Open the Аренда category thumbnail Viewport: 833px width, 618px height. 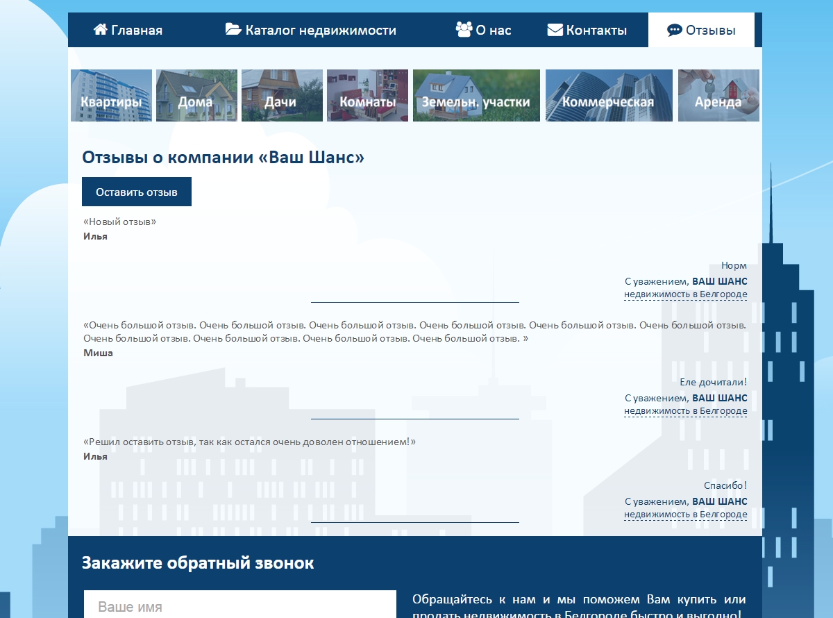718,96
